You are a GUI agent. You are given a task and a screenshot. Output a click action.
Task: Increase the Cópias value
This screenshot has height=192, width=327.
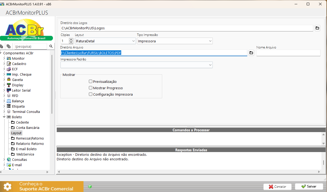point(71,39)
